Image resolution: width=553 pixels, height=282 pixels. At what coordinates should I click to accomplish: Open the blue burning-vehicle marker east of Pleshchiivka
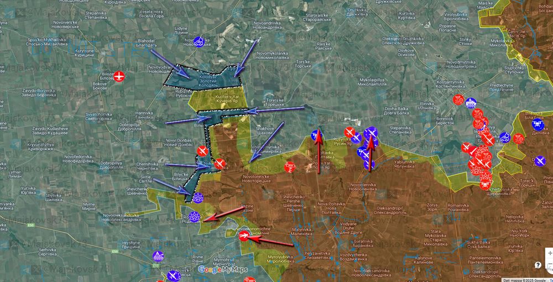tap(505, 138)
